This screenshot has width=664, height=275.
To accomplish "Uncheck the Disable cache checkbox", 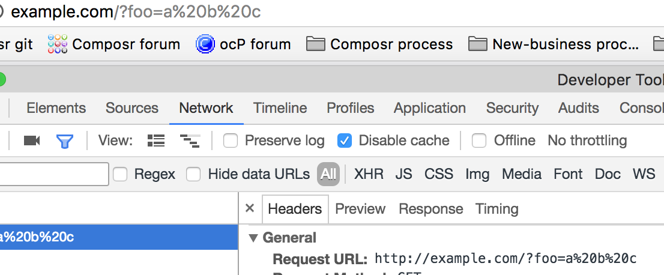I will click(345, 141).
